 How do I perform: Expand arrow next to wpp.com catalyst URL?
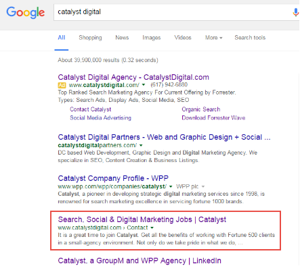[x=171, y=186]
